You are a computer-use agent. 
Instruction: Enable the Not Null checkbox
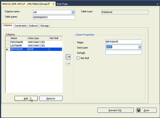[78, 58]
